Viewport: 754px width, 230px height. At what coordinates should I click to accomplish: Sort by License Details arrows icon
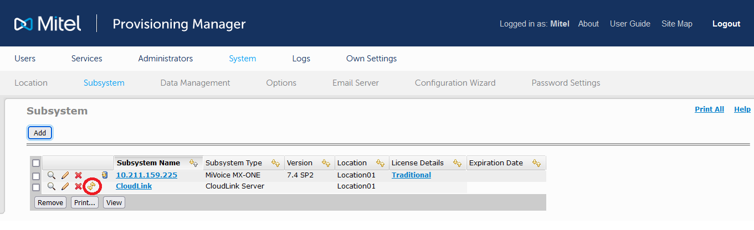click(x=457, y=163)
